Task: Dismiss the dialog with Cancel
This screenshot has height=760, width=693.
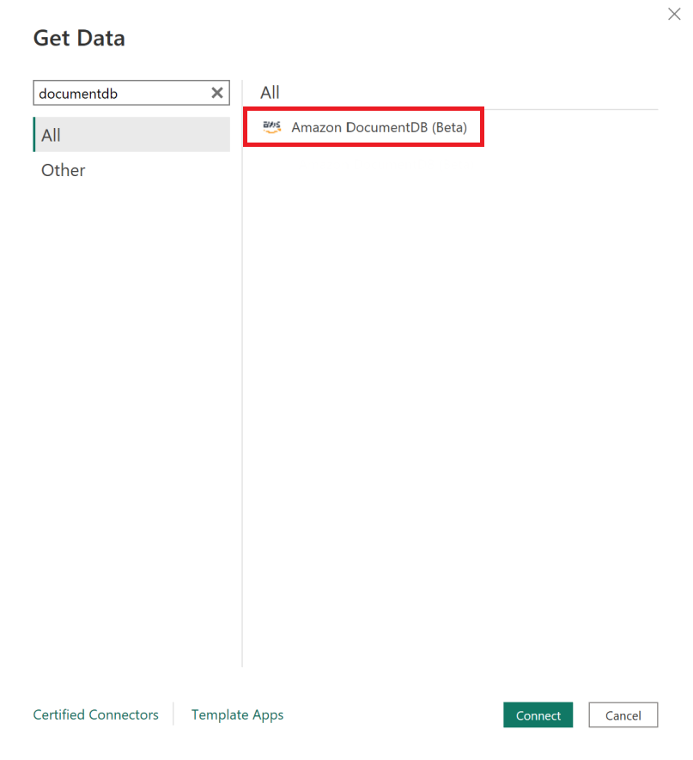Action: click(x=623, y=714)
